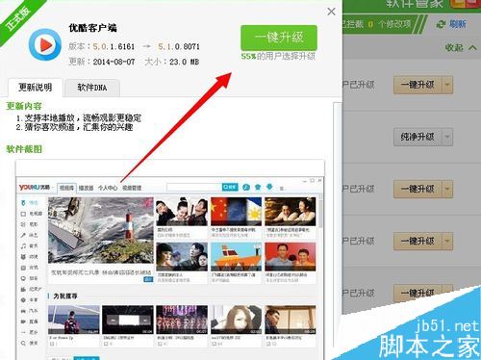481x360 pixels.
Task: Click the round blue icon right of search button
Action: point(246,187)
